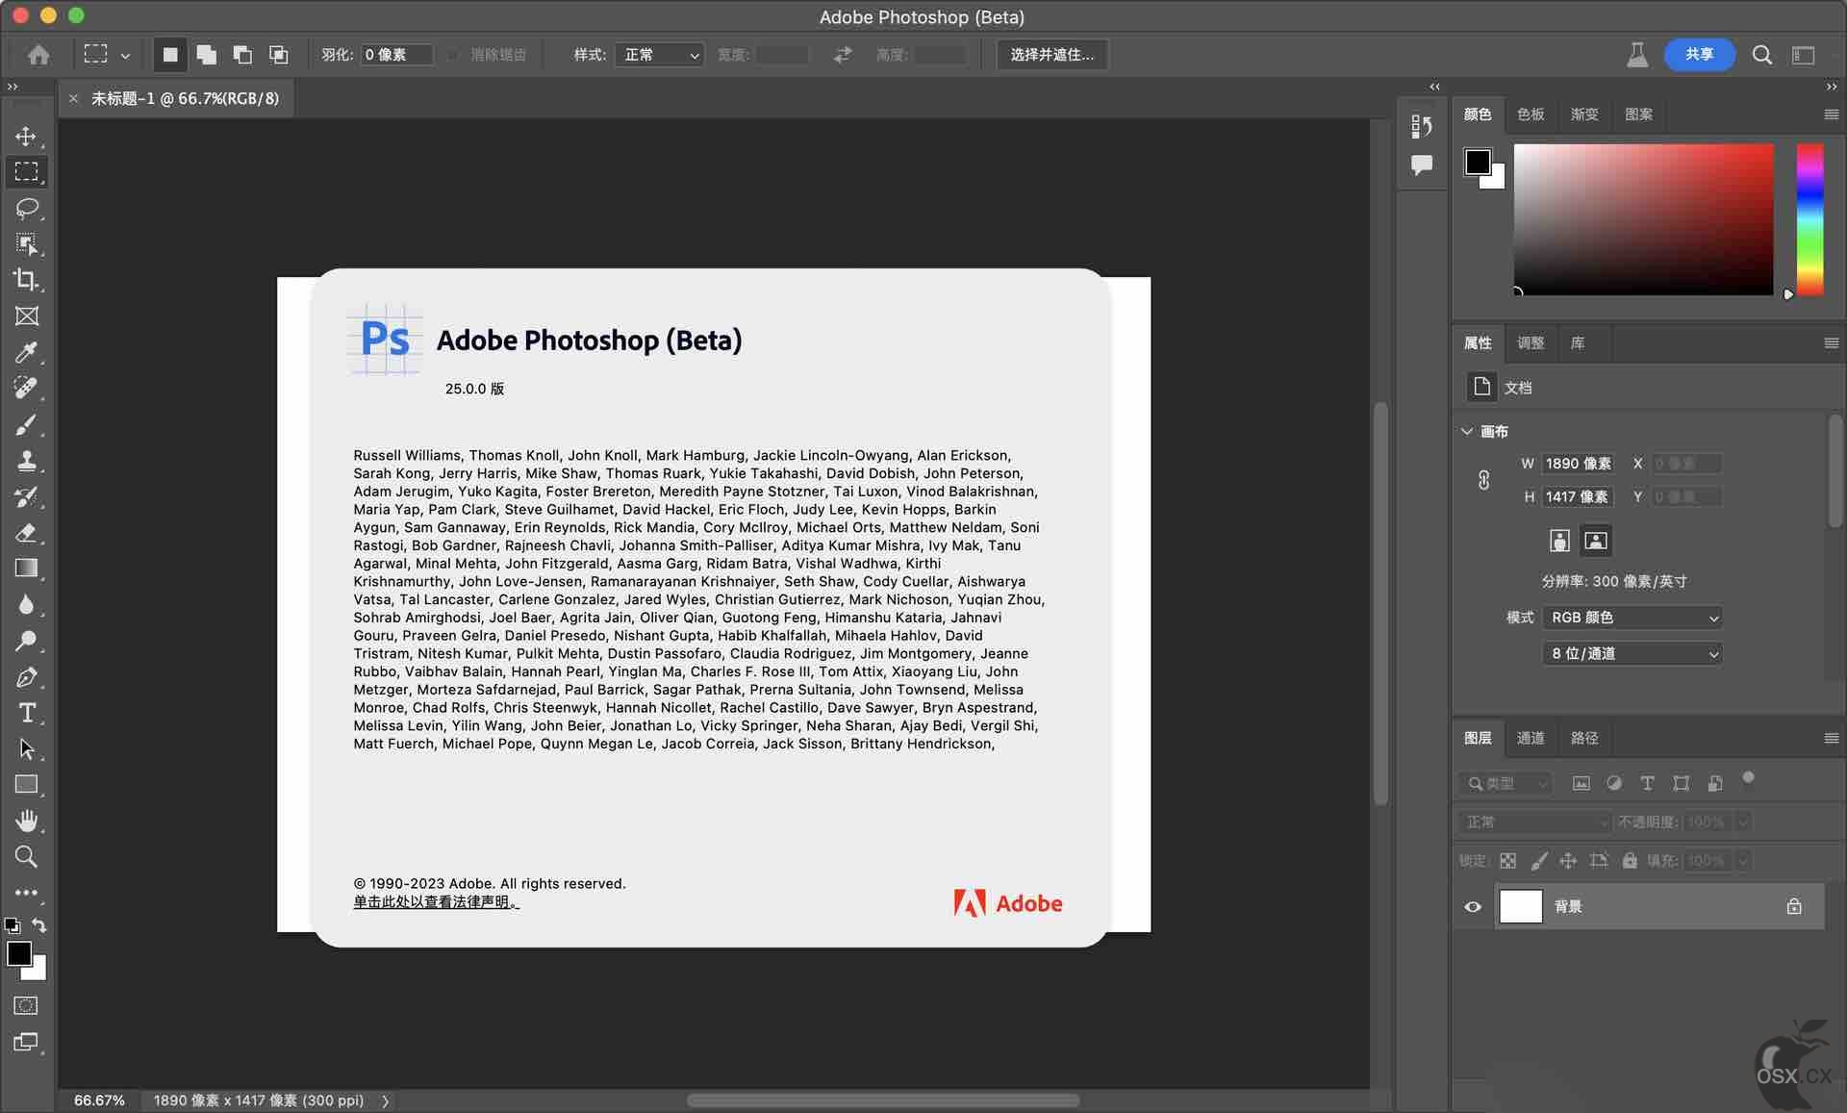Select the Gradient tool

click(26, 569)
